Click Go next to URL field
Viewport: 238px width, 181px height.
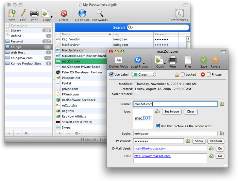point(220,156)
